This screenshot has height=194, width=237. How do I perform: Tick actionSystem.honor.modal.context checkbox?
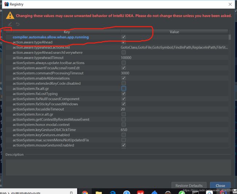click(x=124, y=125)
